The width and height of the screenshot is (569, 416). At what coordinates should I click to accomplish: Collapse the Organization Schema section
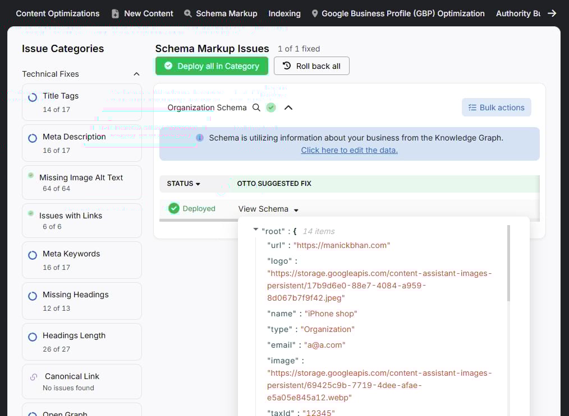[x=288, y=107]
